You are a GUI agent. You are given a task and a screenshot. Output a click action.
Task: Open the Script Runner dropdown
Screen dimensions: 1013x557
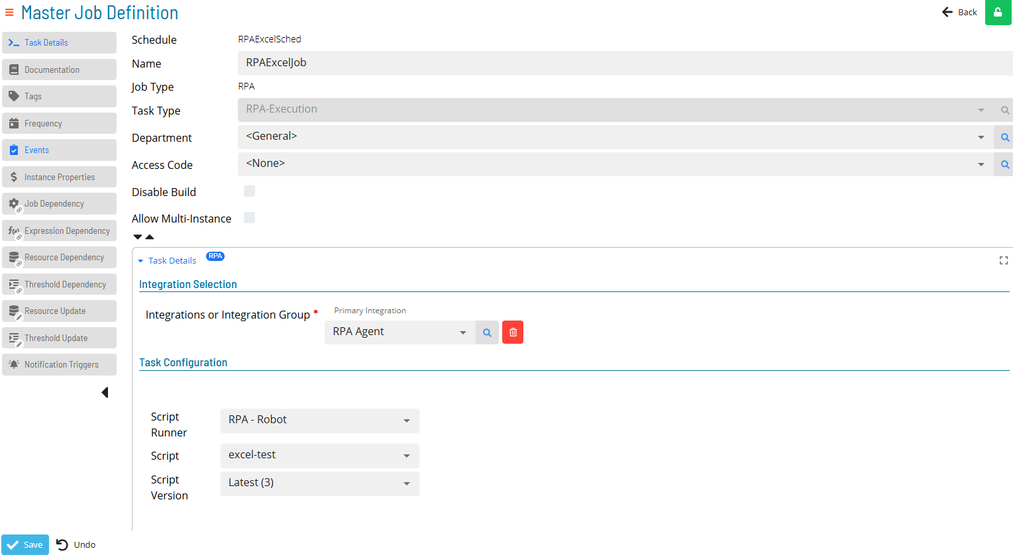(x=319, y=421)
